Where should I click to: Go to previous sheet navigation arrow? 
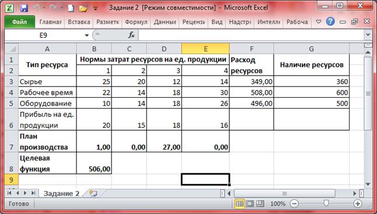coord(18,193)
